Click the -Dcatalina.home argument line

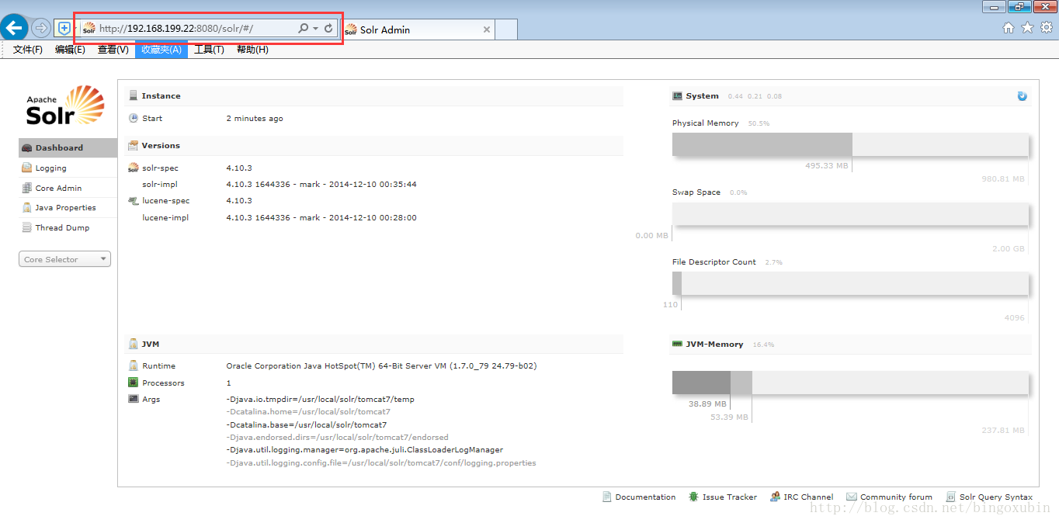coord(308,412)
